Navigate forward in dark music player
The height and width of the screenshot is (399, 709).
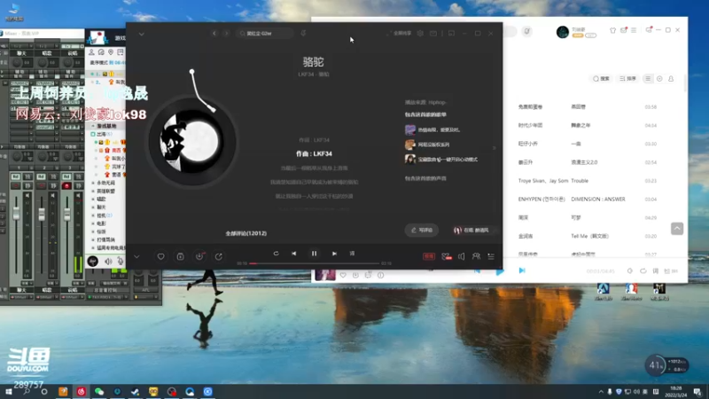tap(227, 34)
